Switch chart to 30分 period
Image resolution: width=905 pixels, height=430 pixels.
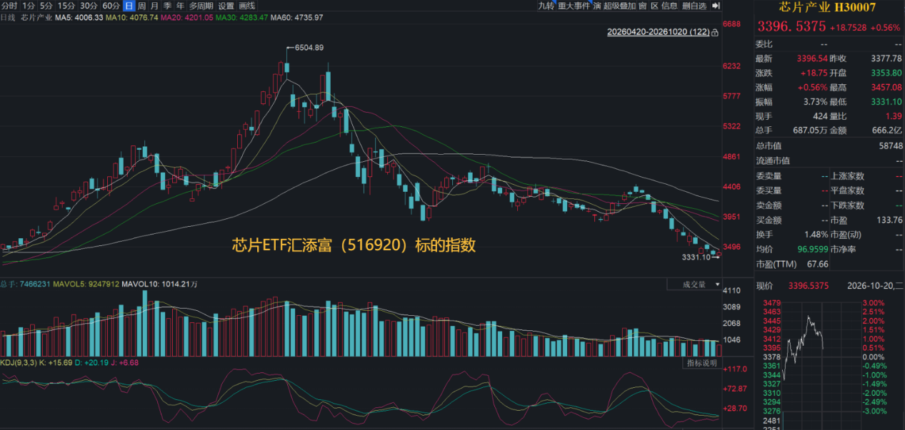[89, 6]
